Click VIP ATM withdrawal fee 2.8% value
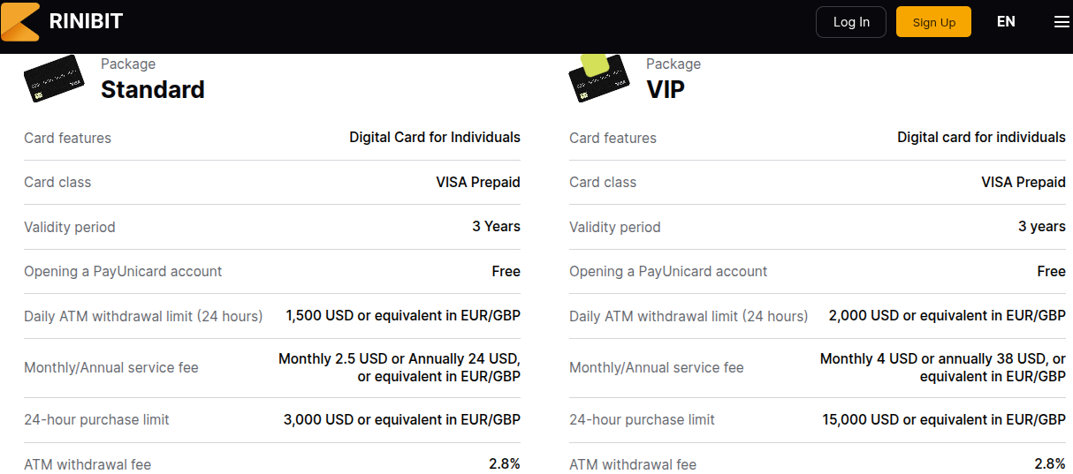The image size is (1073, 474). [1050, 463]
